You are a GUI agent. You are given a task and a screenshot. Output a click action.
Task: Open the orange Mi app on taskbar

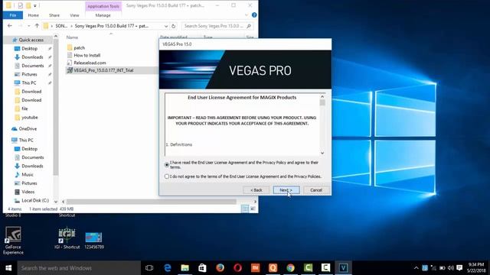tap(255, 268)
